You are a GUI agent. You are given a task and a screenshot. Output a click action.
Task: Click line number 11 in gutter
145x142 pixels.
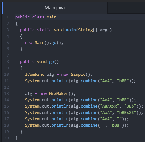6,81
